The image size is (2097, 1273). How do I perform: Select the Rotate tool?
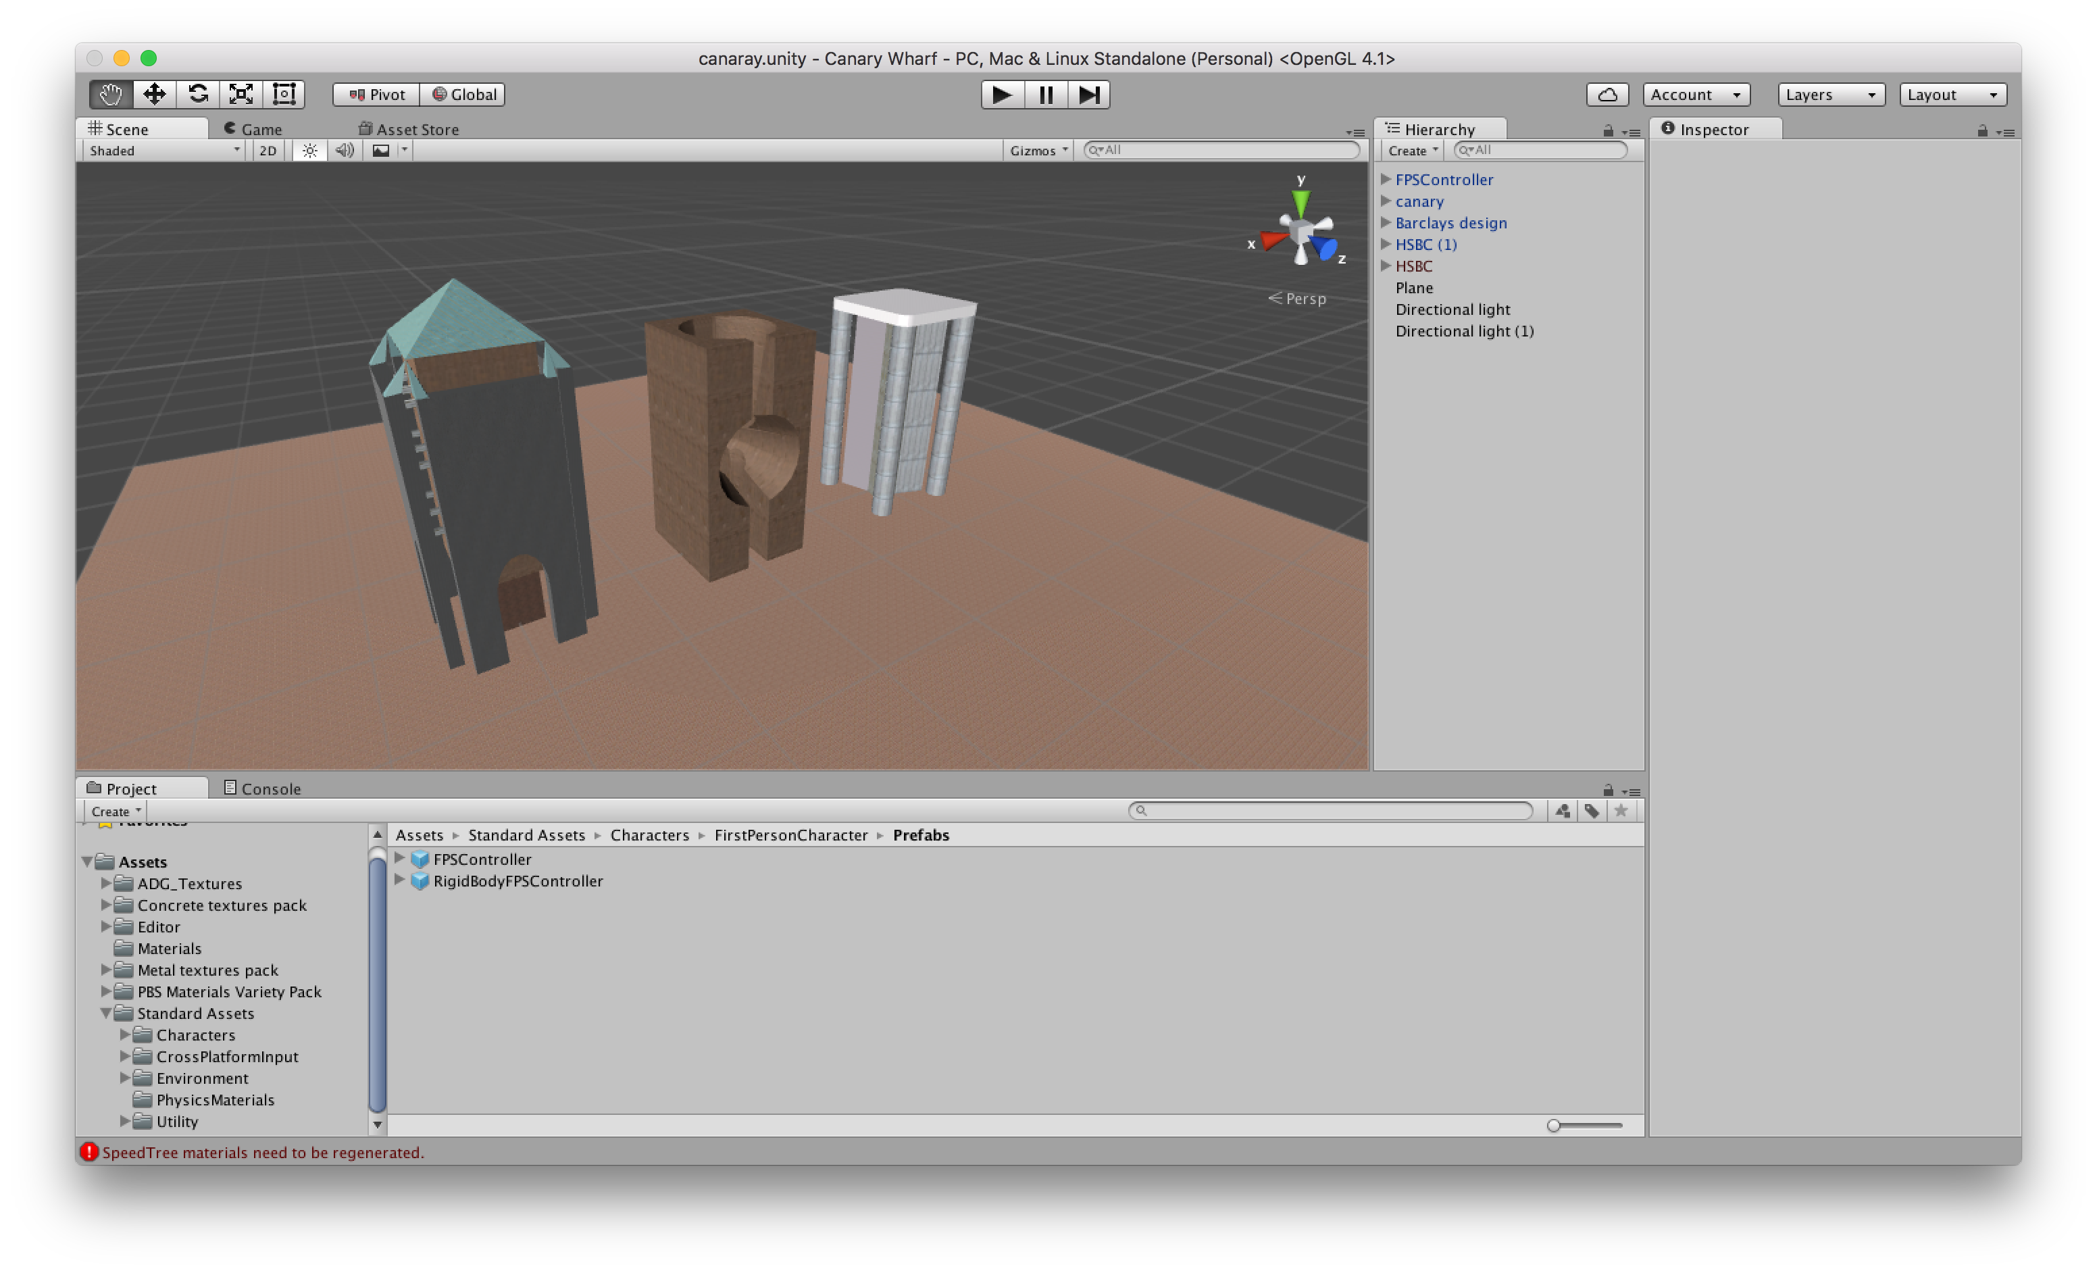(197, 95)
